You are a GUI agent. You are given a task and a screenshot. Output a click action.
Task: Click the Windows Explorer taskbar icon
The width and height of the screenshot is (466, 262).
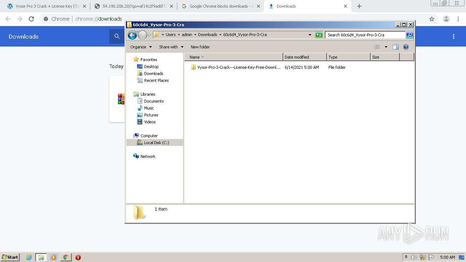[41, 257]
